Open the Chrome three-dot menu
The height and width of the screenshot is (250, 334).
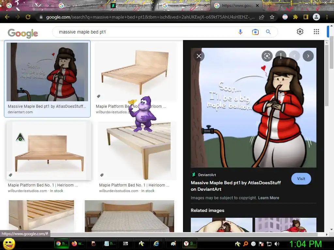coord(327,17)
